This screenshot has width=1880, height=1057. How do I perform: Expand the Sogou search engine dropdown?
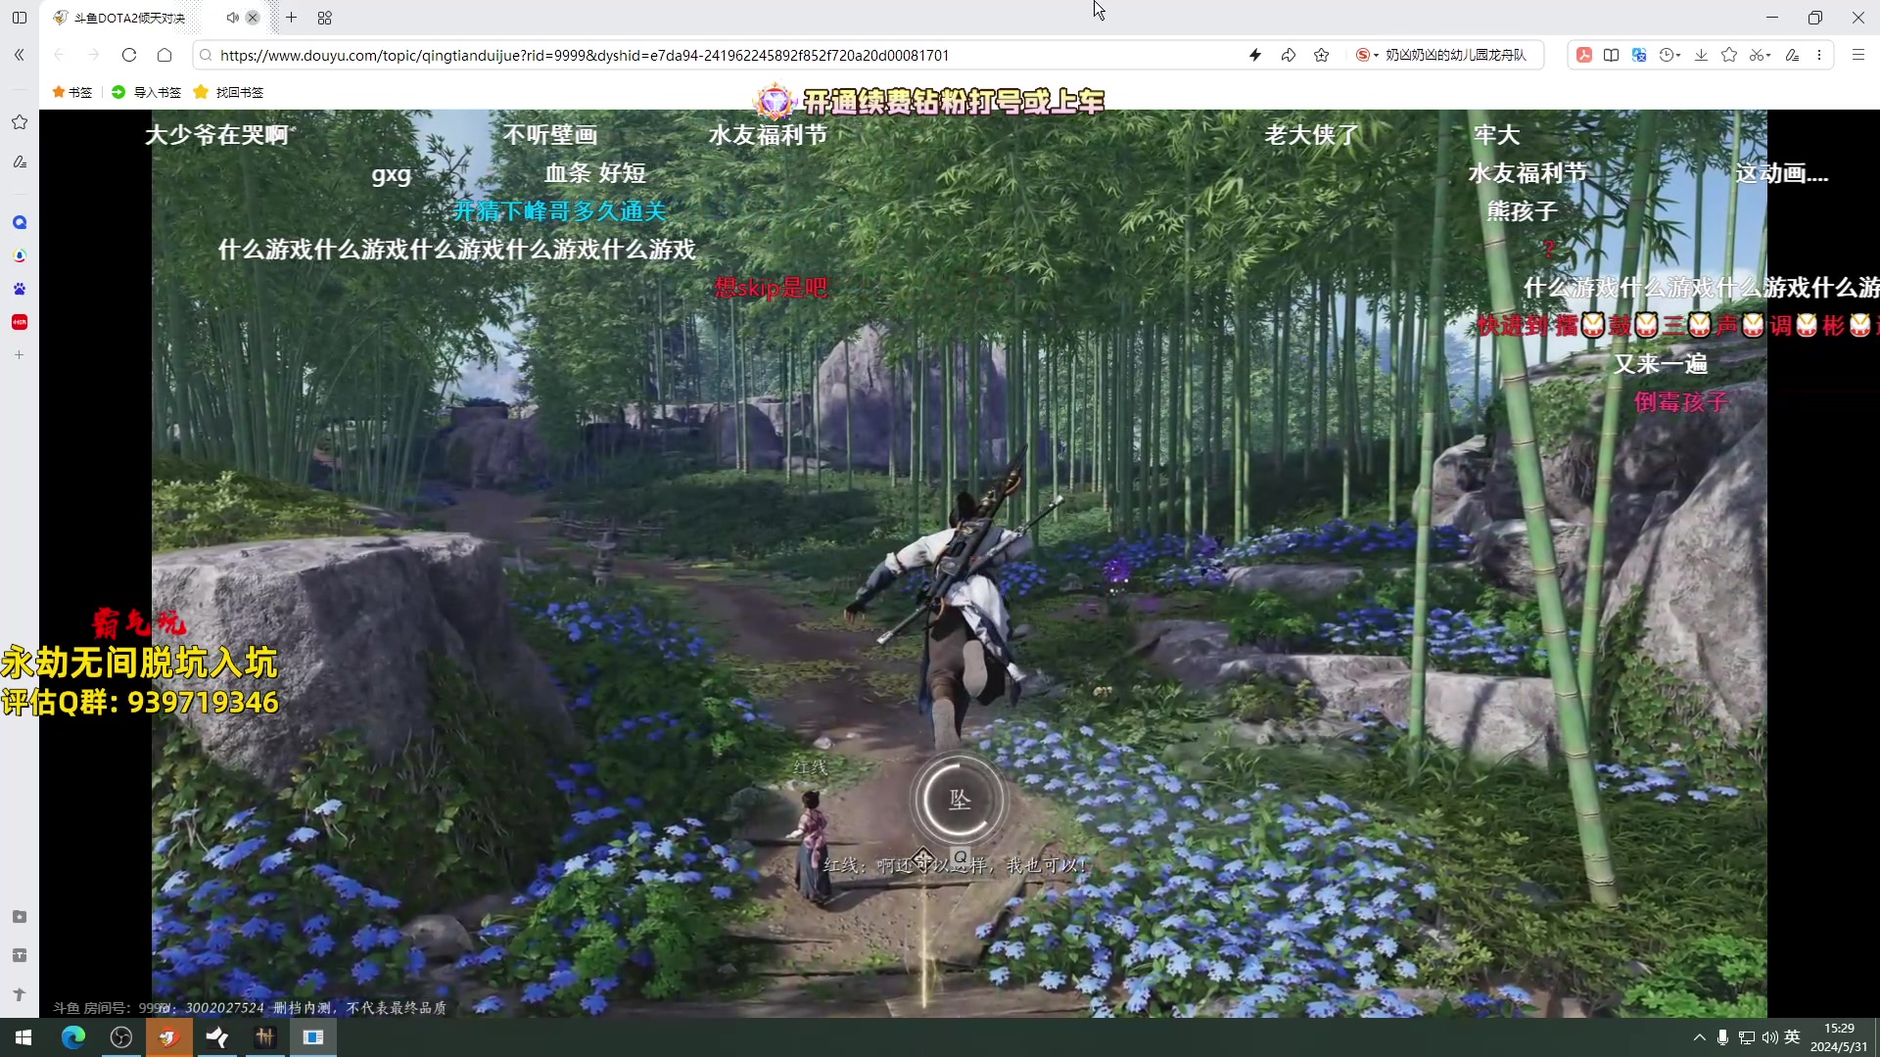(1367, 55)
